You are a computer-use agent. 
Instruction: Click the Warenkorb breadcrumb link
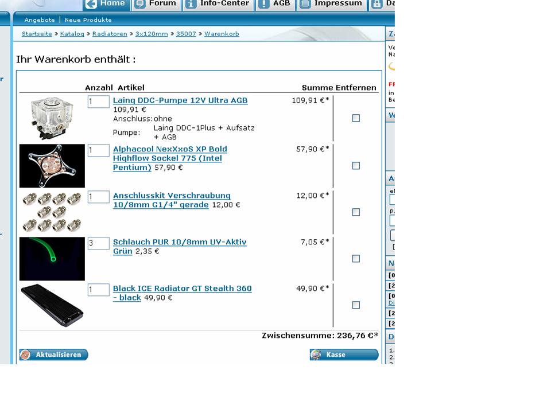[x=222, y=34]
